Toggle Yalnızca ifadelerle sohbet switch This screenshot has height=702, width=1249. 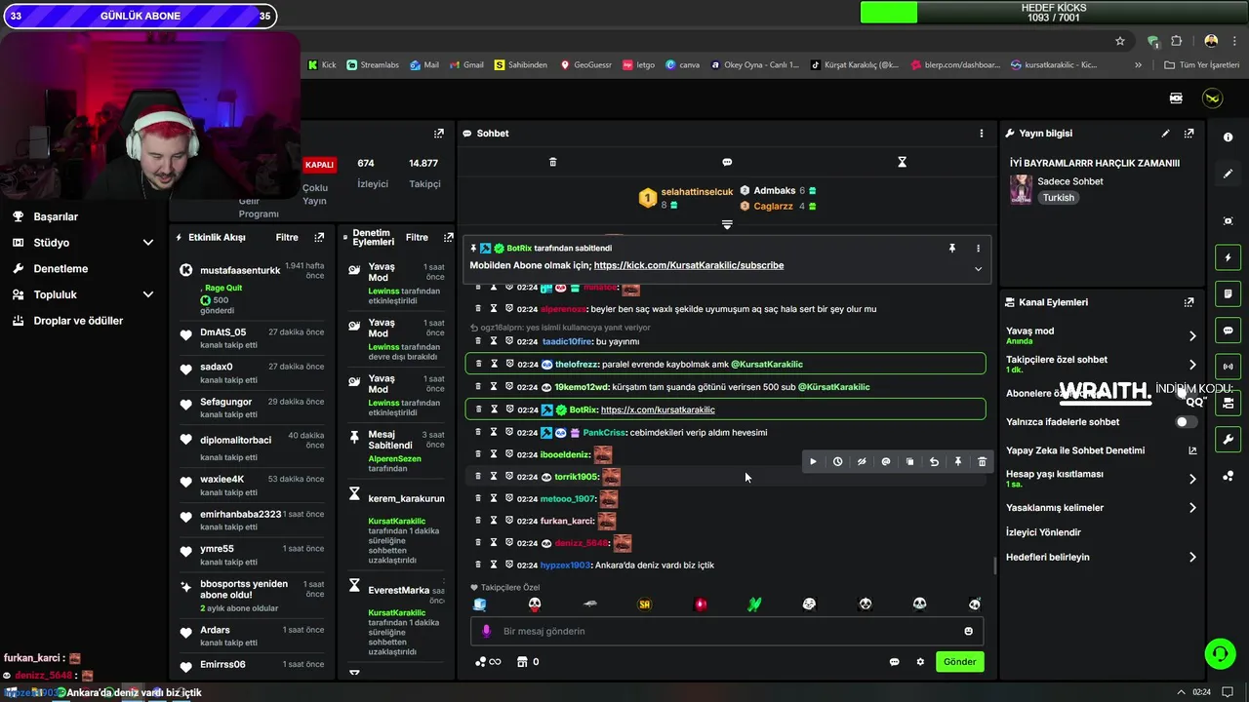(1186, 422)
